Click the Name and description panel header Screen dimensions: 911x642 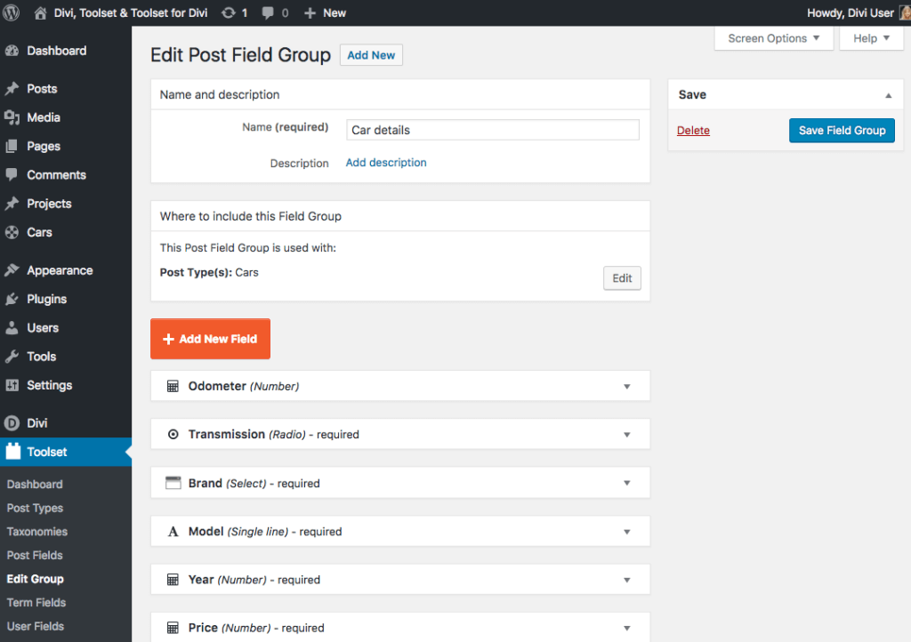pos(400,94)
